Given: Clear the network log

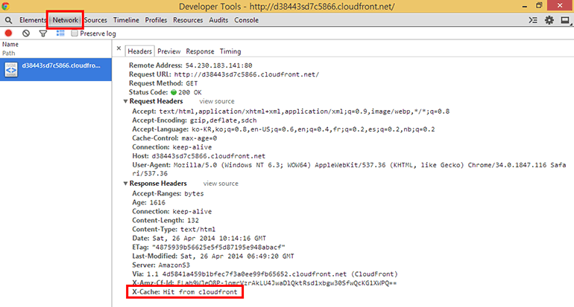Looking at the screenshot, I should tap(25, 33).
